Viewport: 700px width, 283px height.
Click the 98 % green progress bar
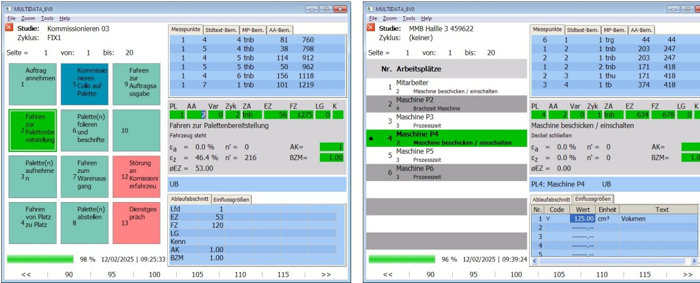click(40, 259)
